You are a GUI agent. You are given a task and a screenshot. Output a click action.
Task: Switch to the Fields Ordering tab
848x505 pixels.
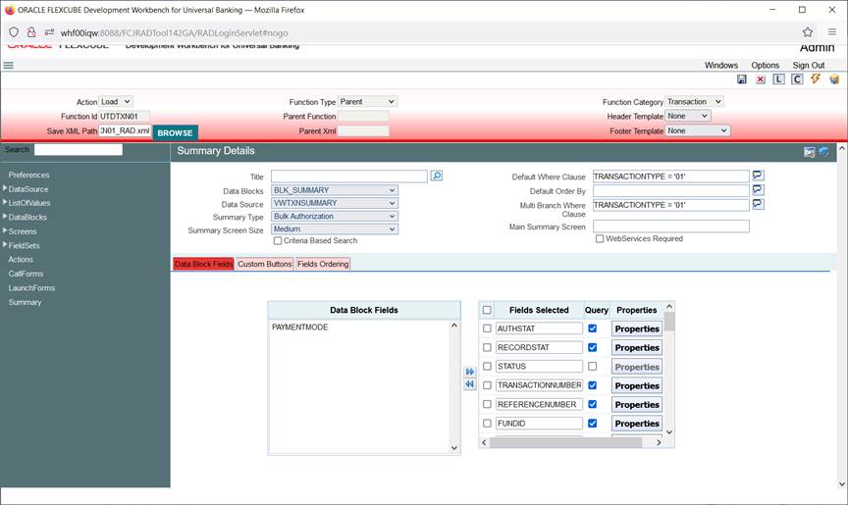point(323,264)
